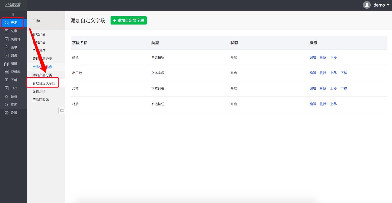392x203 pixels.
Task: Select the 表单 clipboard icon
Action: point(7,47)
